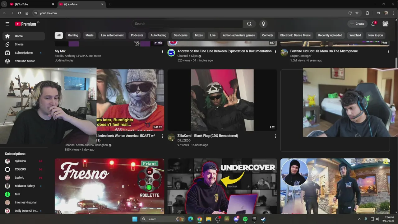Open SniperGamingXP channel avatar
Viewport: 398px width, 224px height.
pyautogui.click(x=284, y=53)
